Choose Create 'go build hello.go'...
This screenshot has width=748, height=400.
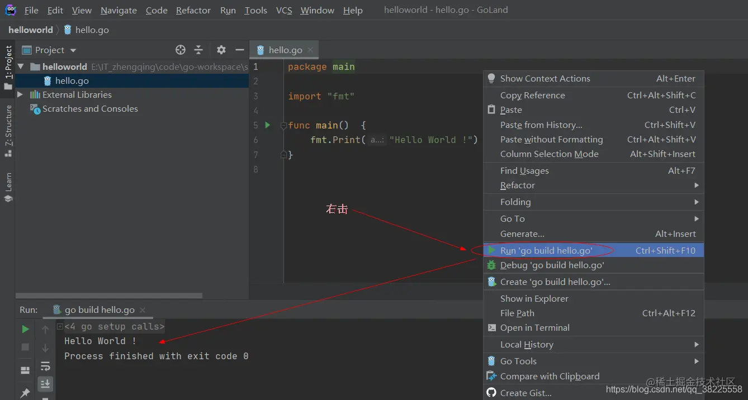(593, 282)
